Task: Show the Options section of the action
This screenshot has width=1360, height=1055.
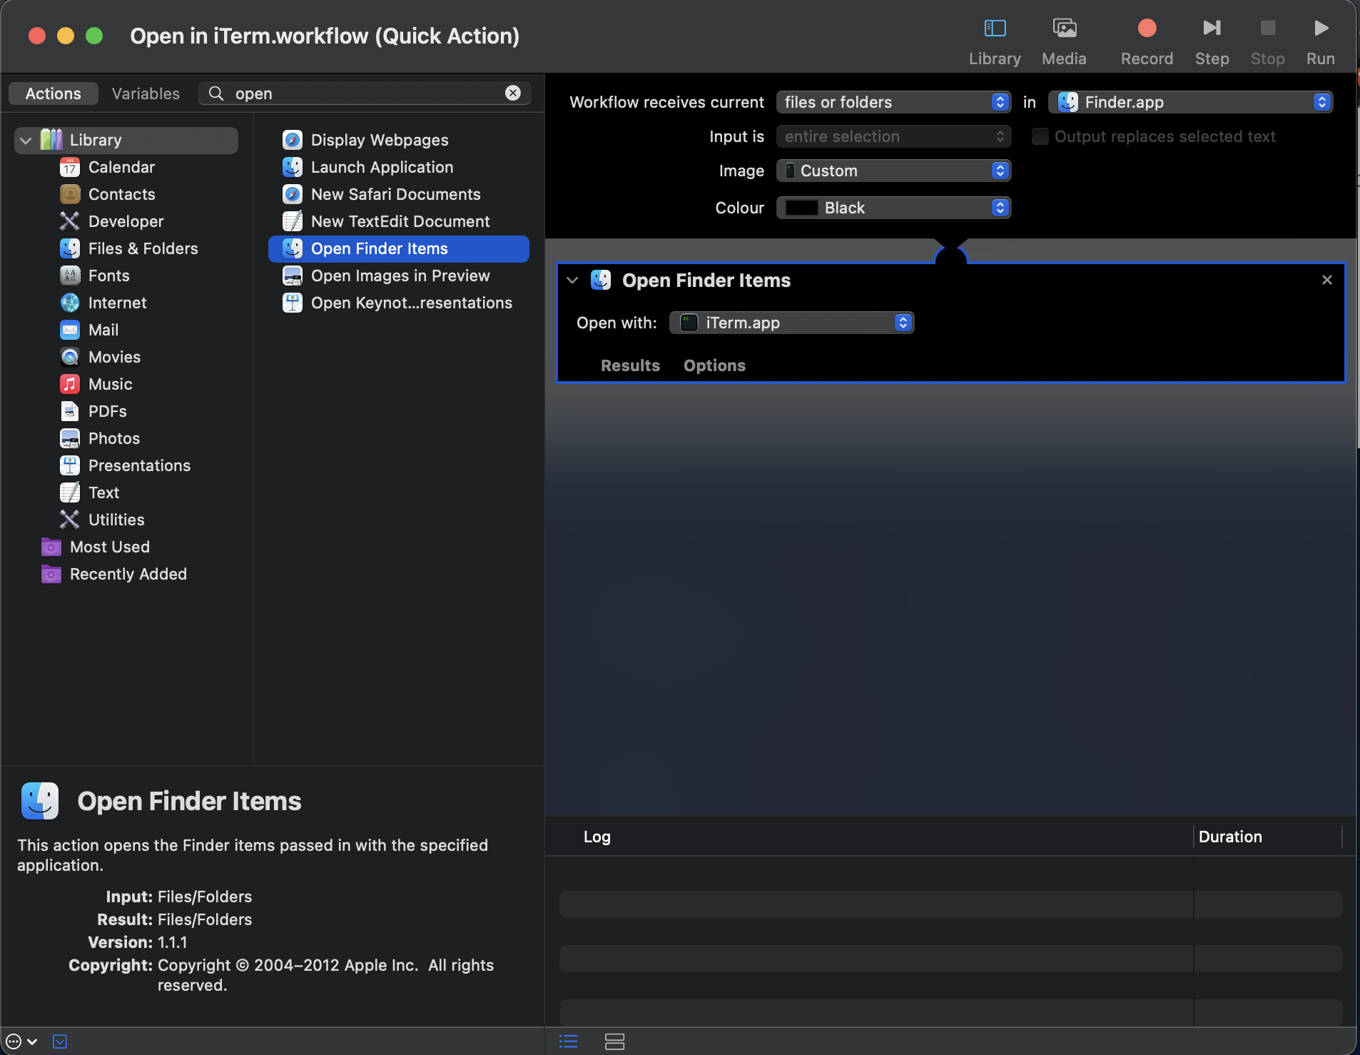Action: (714, 366)
